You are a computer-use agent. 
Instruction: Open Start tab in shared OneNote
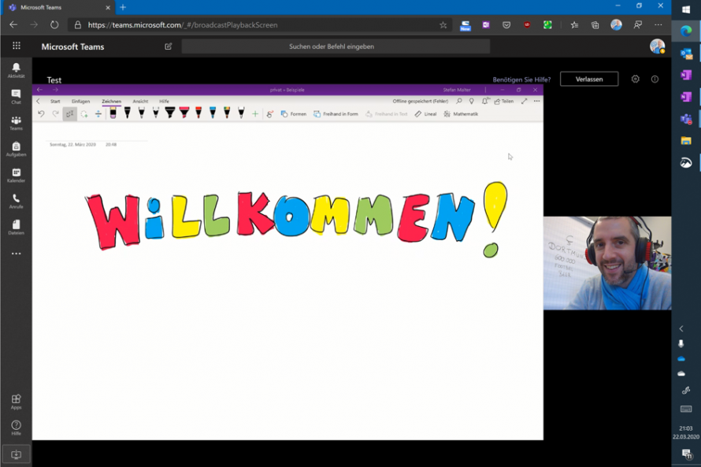point(55,102)
